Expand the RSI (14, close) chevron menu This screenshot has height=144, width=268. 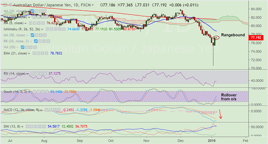coord(27,74)
